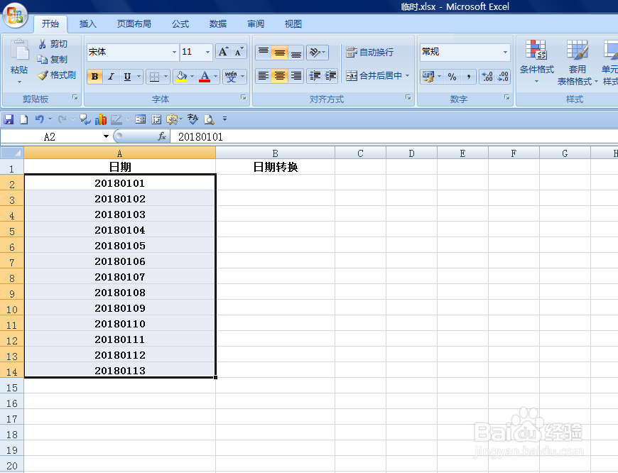Open the font name 宋体 dropdown

[x=174, y=52]
